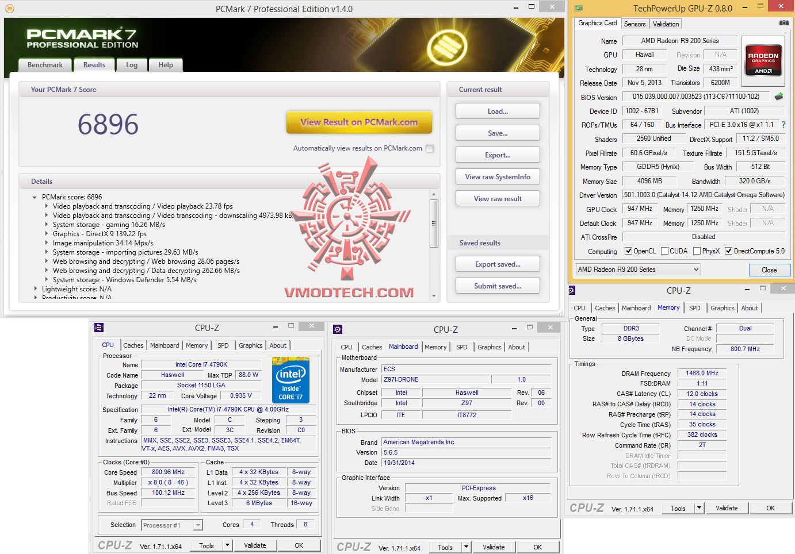Viewport: 795px width, 554px height.
Task: Click the Submit saved... button
Action: pyautogui.click(x=498, y=286)
